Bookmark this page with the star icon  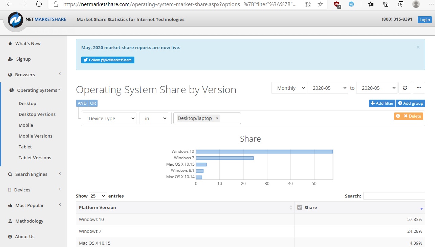(x=320, y=4)
